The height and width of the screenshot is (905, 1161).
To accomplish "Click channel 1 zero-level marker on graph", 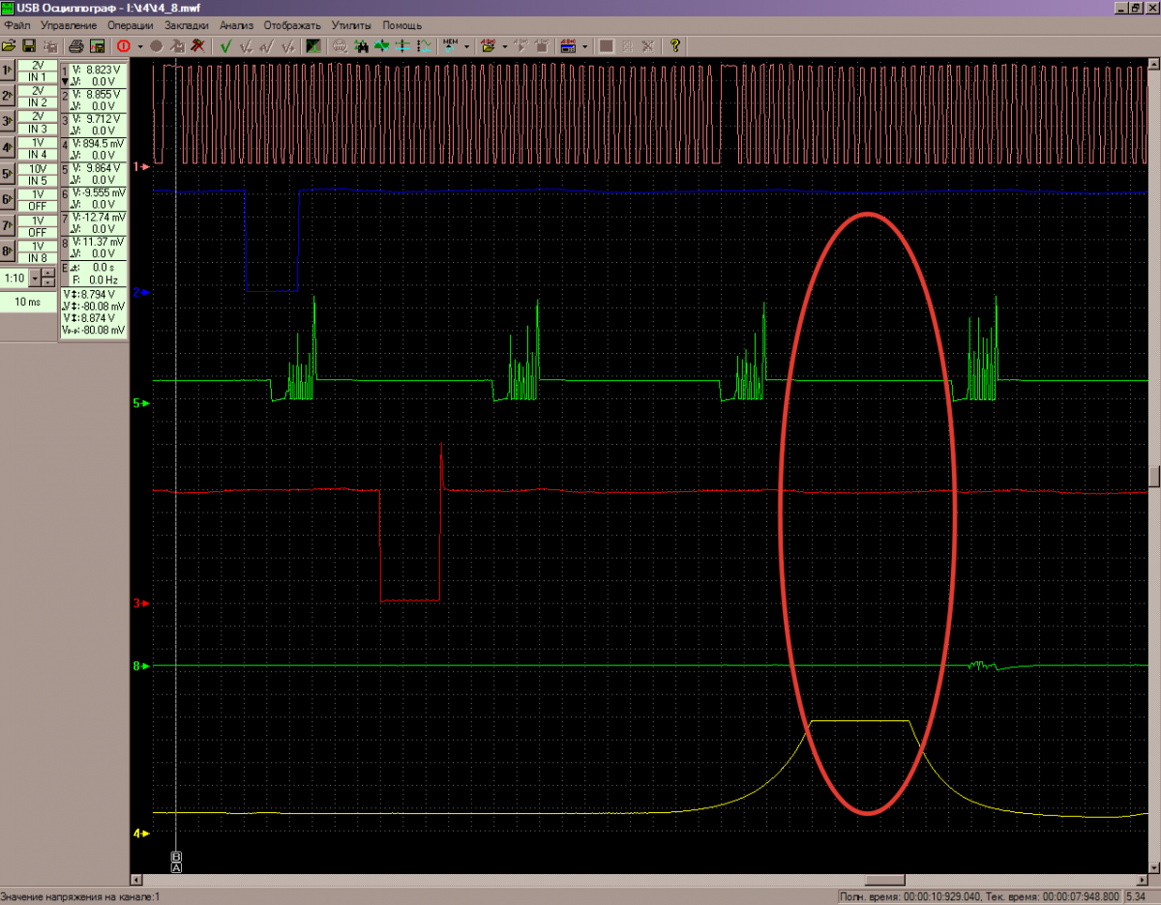I will 141,166.
